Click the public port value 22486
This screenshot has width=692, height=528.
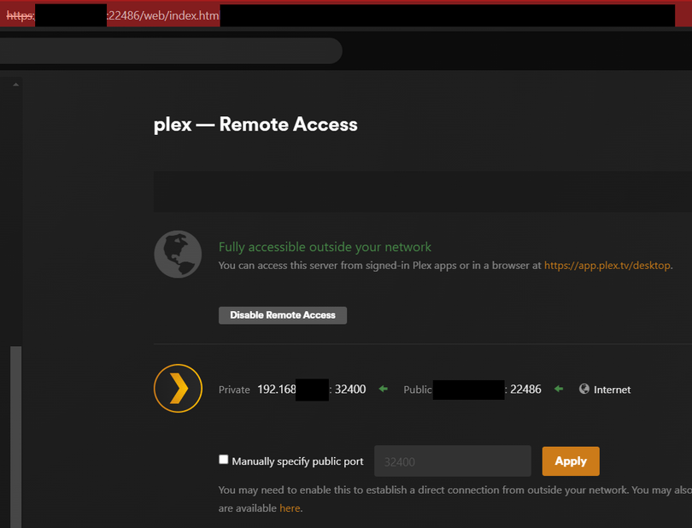click(525, 390)
